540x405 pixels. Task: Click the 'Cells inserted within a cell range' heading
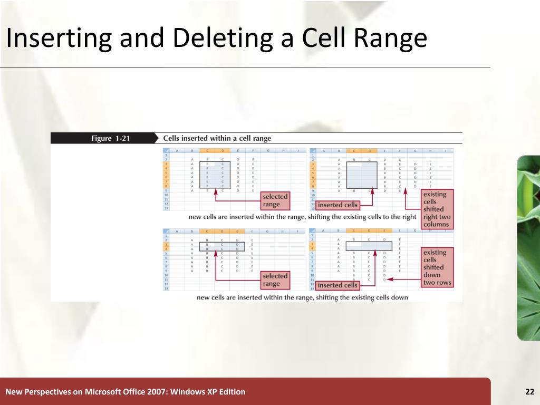pyautogui.click(x=217, y=138)
